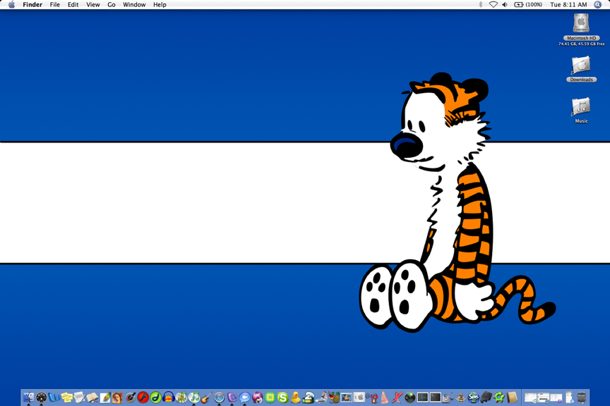The width and height of the screenshot is (610, 406).
Task: Open Spotlight search icon
Action: click(597, 5)
